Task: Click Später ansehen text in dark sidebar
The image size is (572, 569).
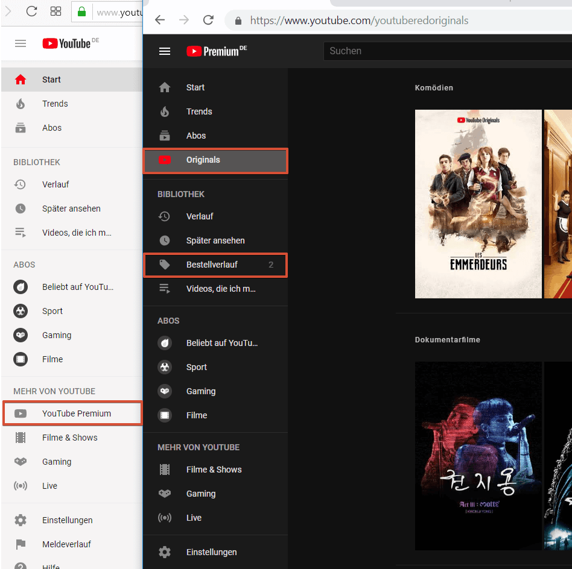Action: (x=215, y=240)
